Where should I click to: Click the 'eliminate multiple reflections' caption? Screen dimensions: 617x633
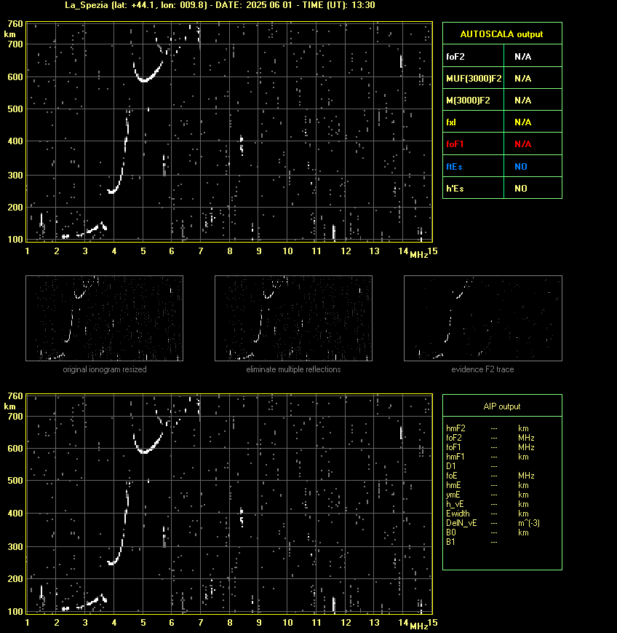(293, 369)
